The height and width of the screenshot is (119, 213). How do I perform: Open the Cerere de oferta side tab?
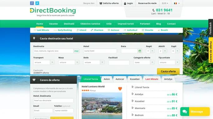[211, 50]
